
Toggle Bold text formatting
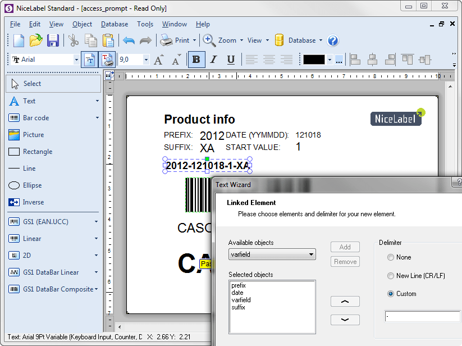click(x=196, y=60)
